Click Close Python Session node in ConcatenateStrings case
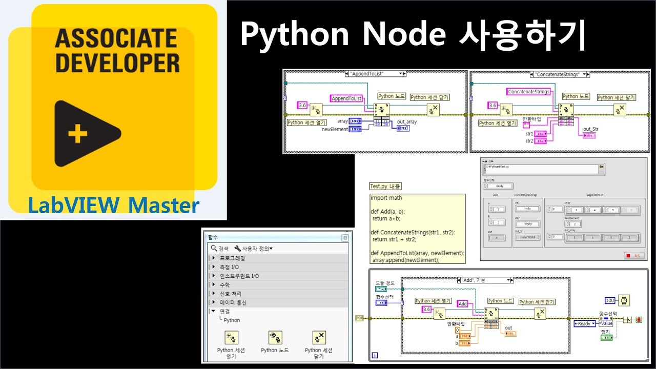 (620, 110)
